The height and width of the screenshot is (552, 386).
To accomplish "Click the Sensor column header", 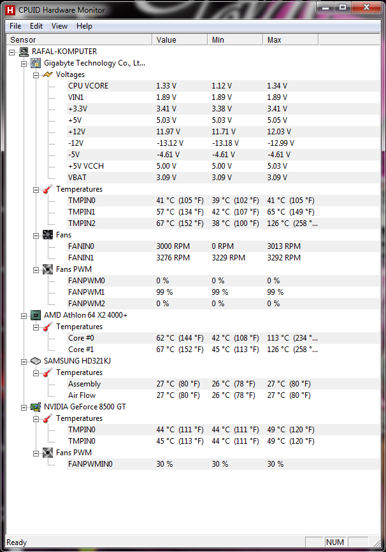I will click(x=79, y=39).
